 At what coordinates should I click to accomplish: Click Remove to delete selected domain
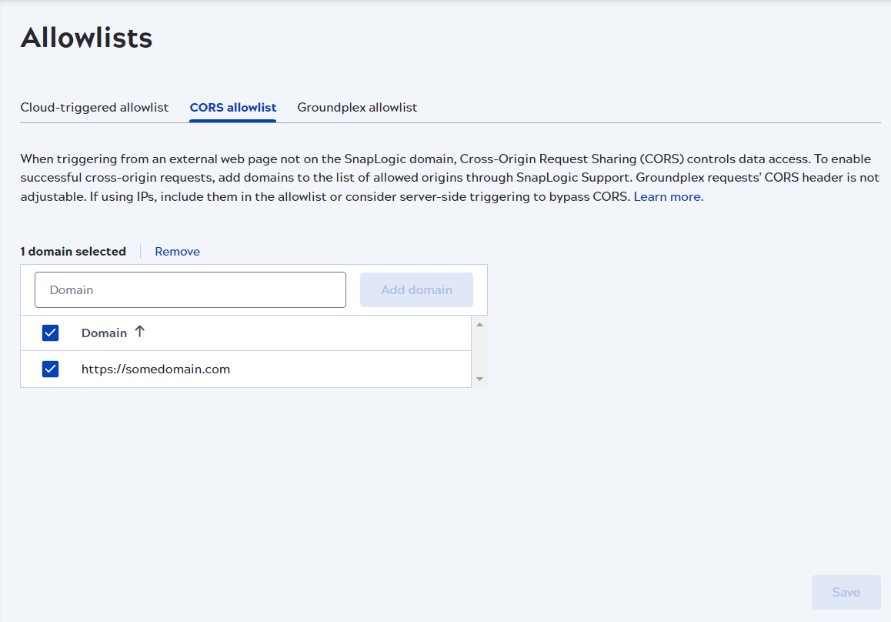[x=177, y=251]
